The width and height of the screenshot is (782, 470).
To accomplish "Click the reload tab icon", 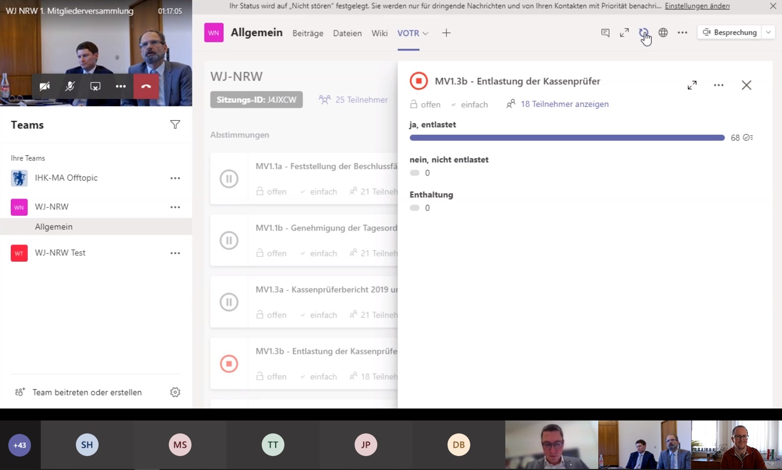I will click(643, 33).
